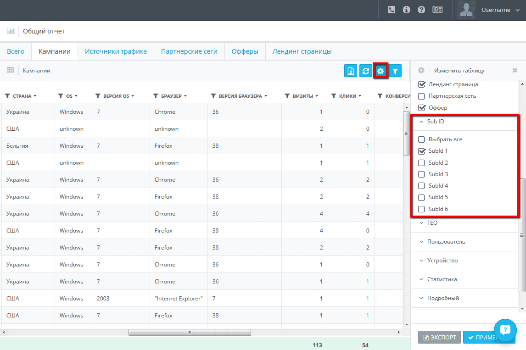The height and width of the screenshot is (350, 526).
Task: Click the ЭКСПОРТ button
Action: click(439, 337)
